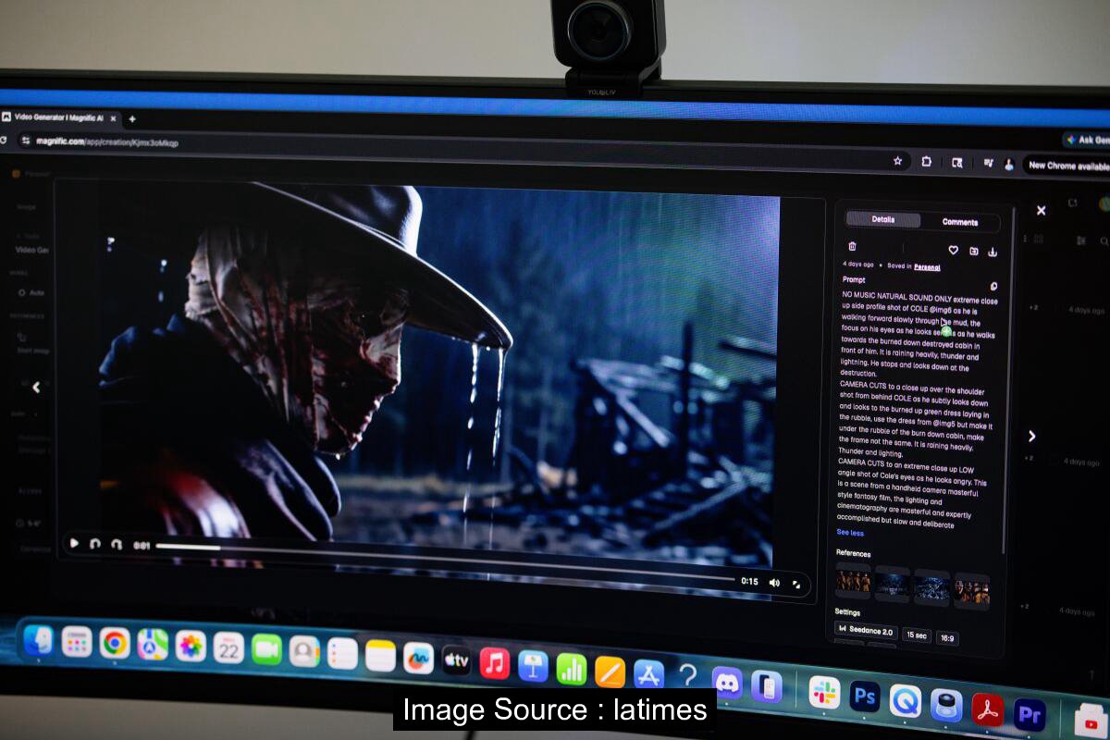The width and height of the screenshot is (1110, 740).
Task: Open the second reference thumbnail
Action: click(893, 584)
